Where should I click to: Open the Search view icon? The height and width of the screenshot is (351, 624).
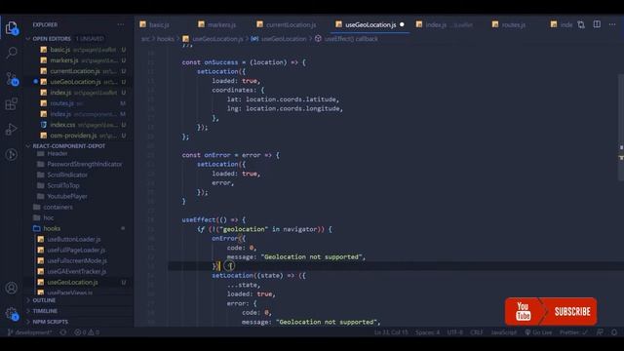click(x=12, y=53)
